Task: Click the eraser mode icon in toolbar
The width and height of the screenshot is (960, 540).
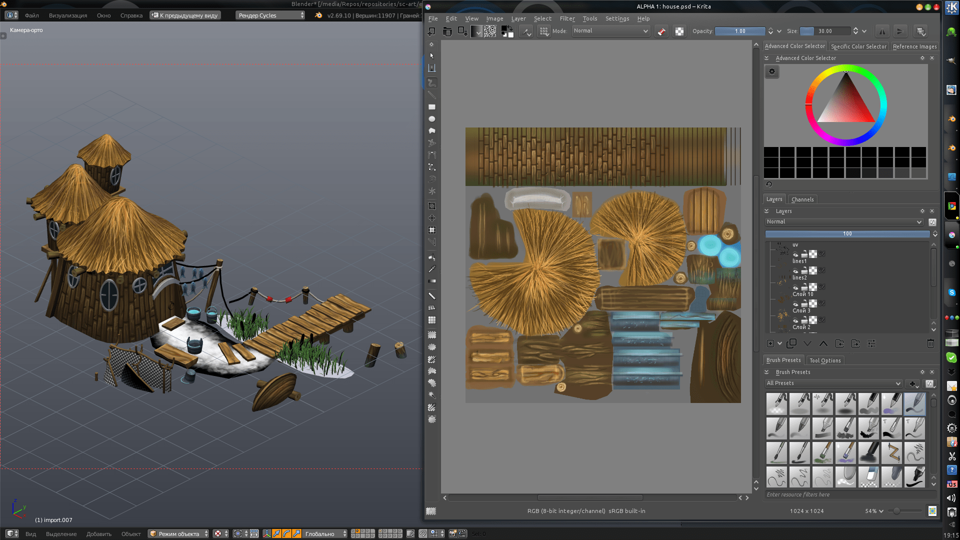Action: [x=661, y=31]
